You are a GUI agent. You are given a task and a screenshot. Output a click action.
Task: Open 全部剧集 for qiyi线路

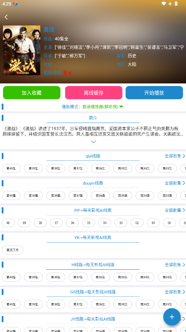[175, 156]
